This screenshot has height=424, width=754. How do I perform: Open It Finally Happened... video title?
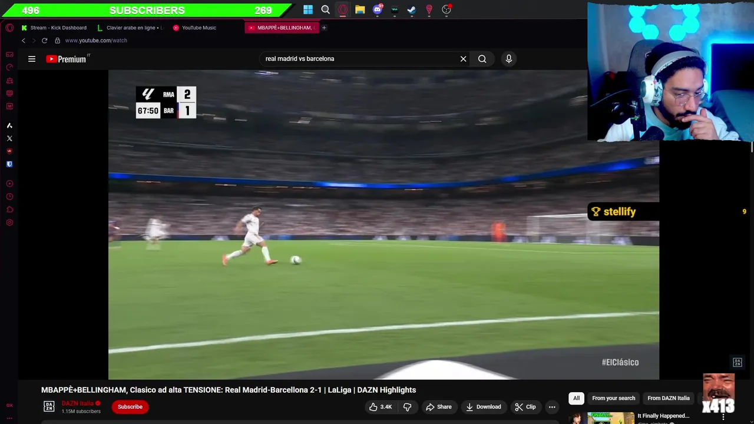663,416
